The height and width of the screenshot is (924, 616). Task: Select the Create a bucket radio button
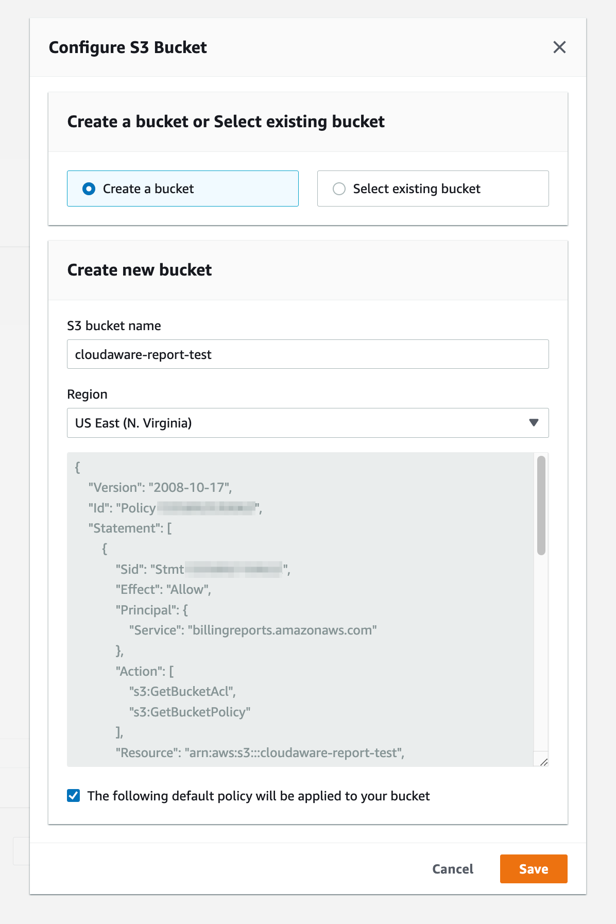[x=89, y=189]
